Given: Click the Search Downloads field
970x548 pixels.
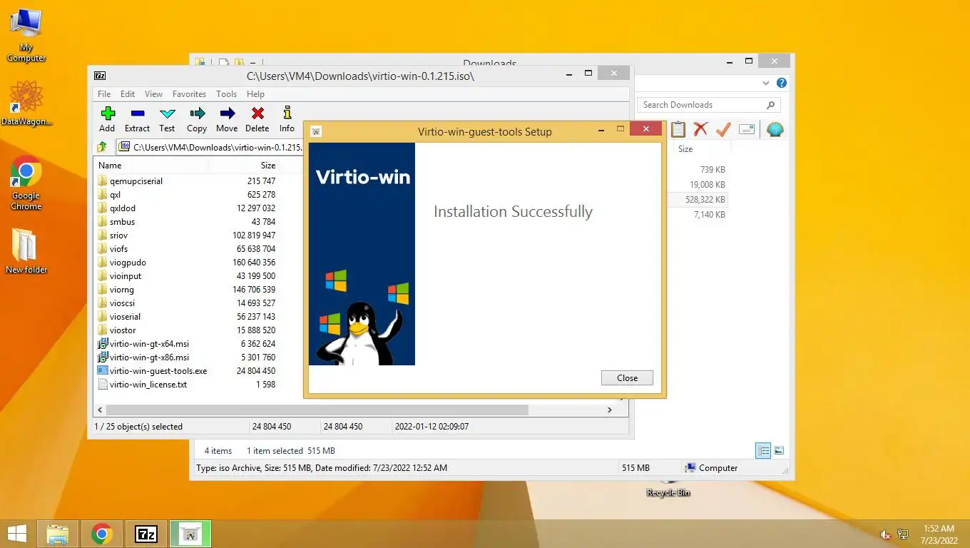Looking at the screenshot, I should pyautogui.click(x=708, y=105).
